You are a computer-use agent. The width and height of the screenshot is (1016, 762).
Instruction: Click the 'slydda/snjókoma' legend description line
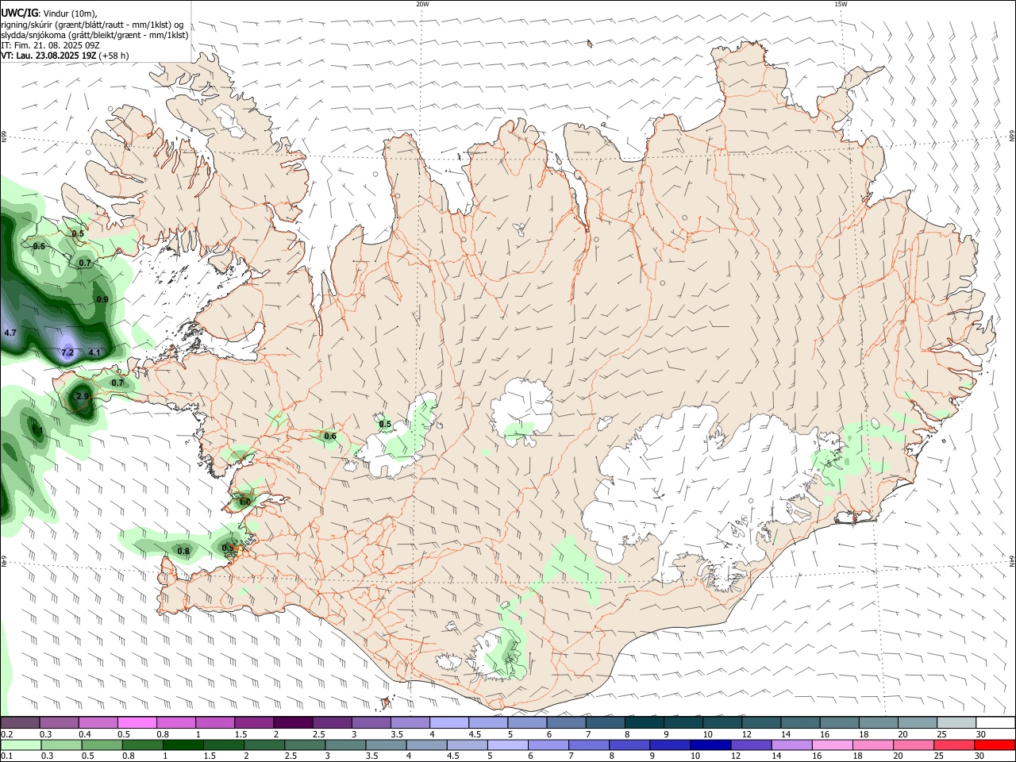click(94, 35)
